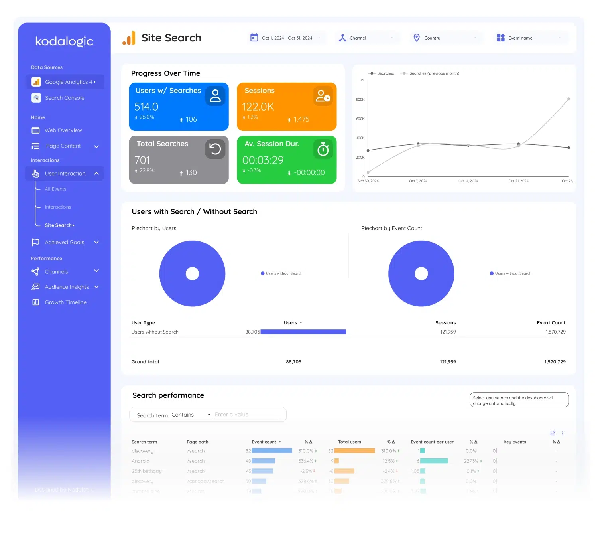Click the Key events column header
The height and width of the screenshot is (559, 598).
(x=515, y=442)
